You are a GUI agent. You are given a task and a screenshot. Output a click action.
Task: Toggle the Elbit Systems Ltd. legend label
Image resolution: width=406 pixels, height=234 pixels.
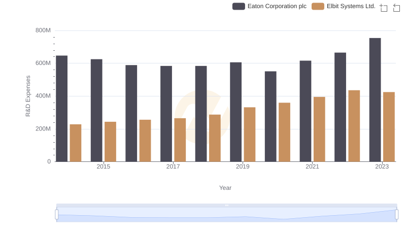(351, 6)
